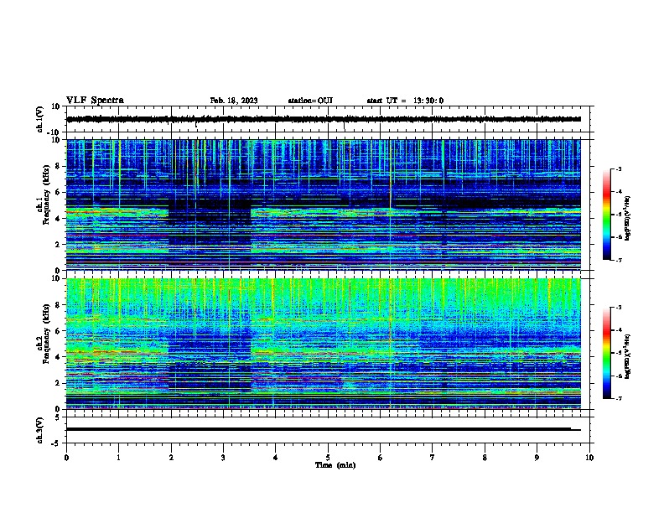Click the ch.1 spectrogram color bar

(606, 215)
